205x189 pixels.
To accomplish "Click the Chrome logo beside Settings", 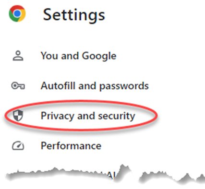I will click(x=17, y=13).
